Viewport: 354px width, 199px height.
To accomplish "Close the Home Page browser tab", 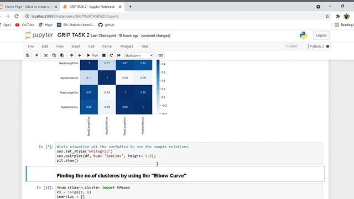I will pos(56,7).
